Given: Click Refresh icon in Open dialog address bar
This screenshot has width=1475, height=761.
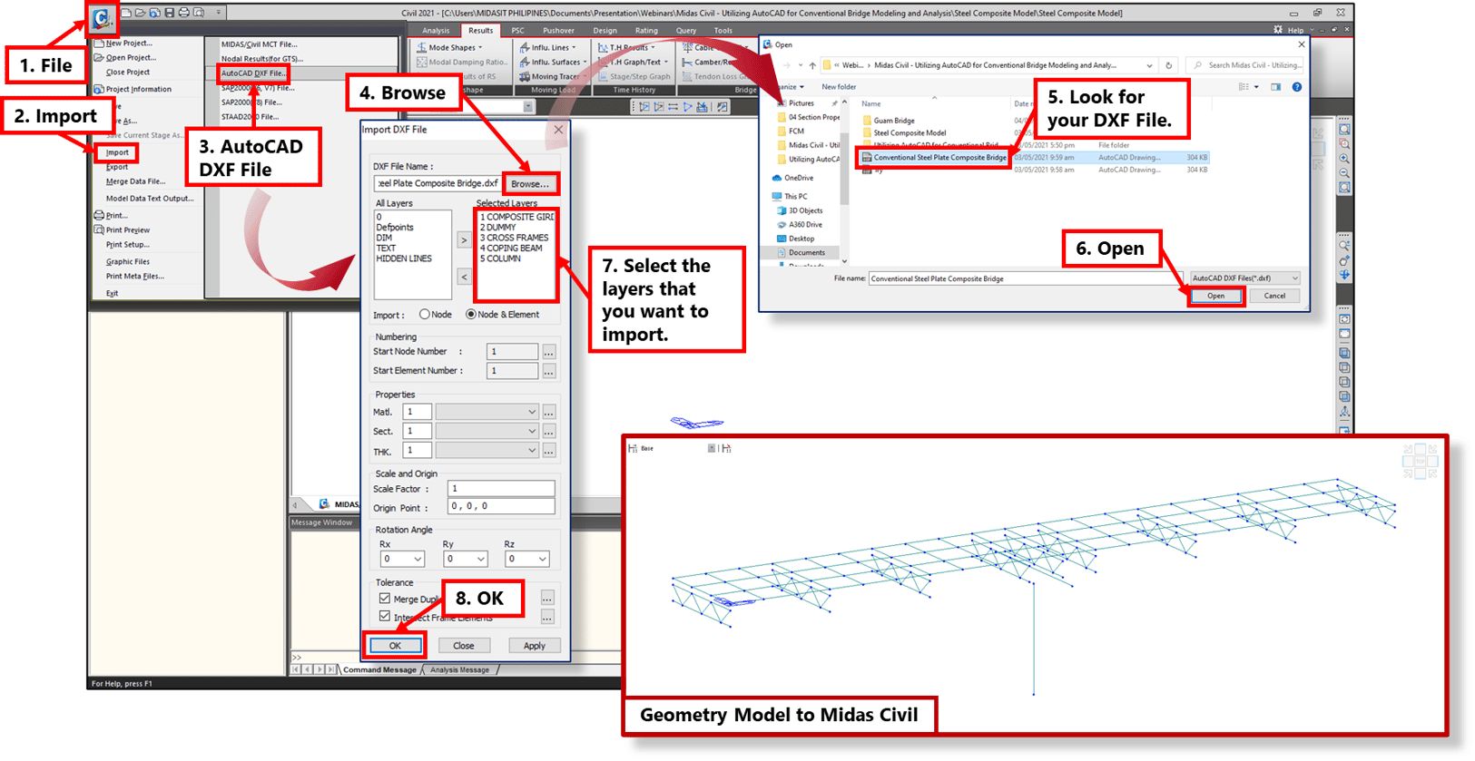Looking at the screenshot, I should coord(1169,65).
